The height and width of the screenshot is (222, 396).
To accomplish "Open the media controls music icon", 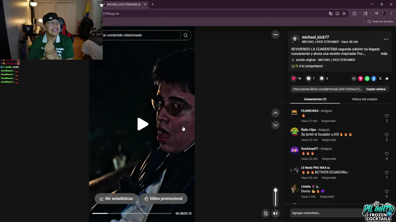I will pyautogui.click(x=377, y=14).
